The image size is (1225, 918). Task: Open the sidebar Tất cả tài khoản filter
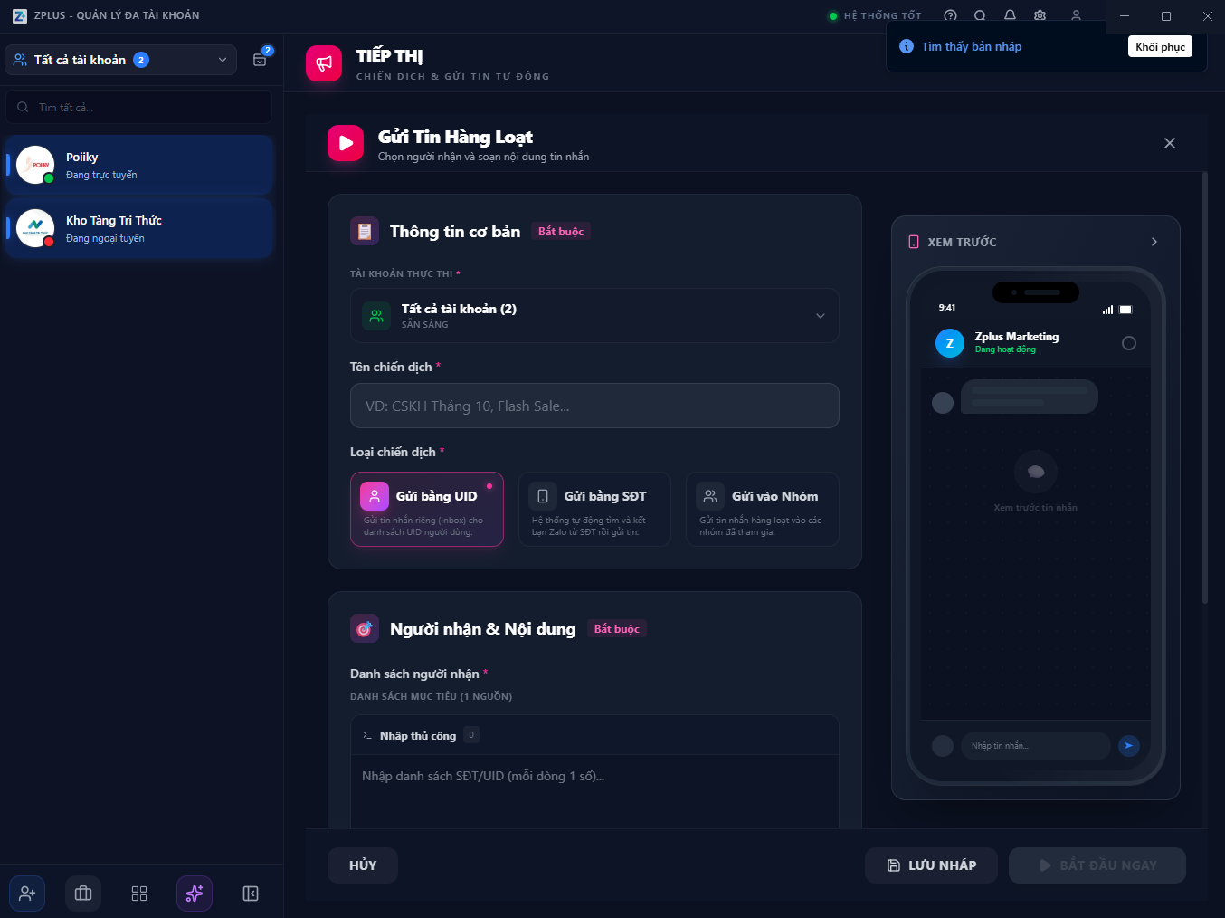click(120, 60)
